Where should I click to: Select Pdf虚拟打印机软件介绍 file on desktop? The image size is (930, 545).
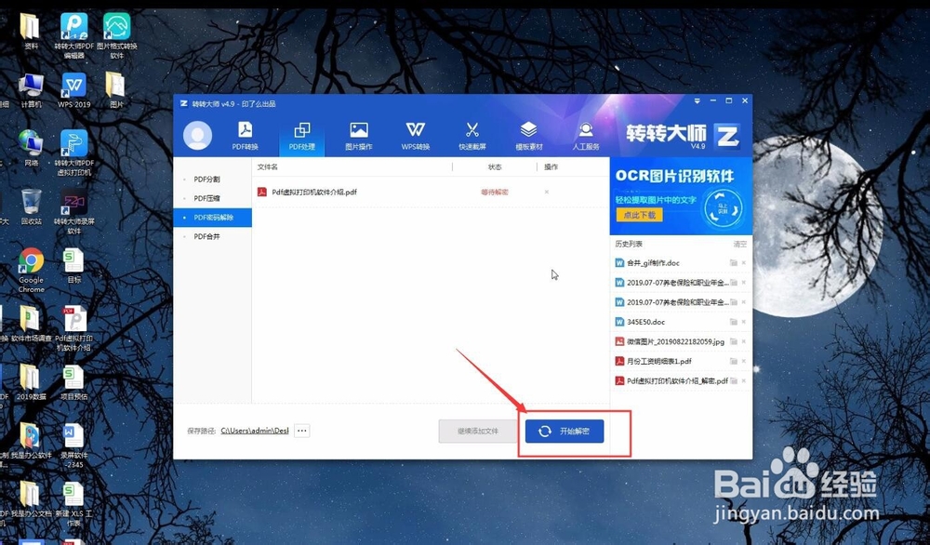(x=74, y=328)
